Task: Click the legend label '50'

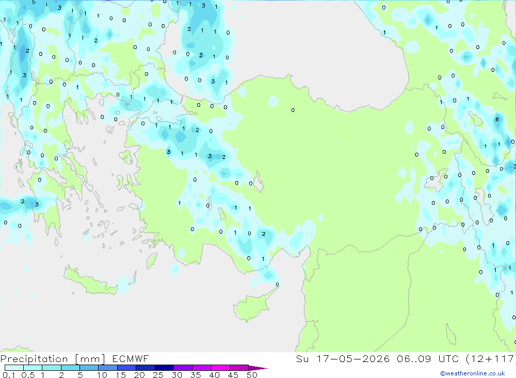Action: tap(252, 375)
